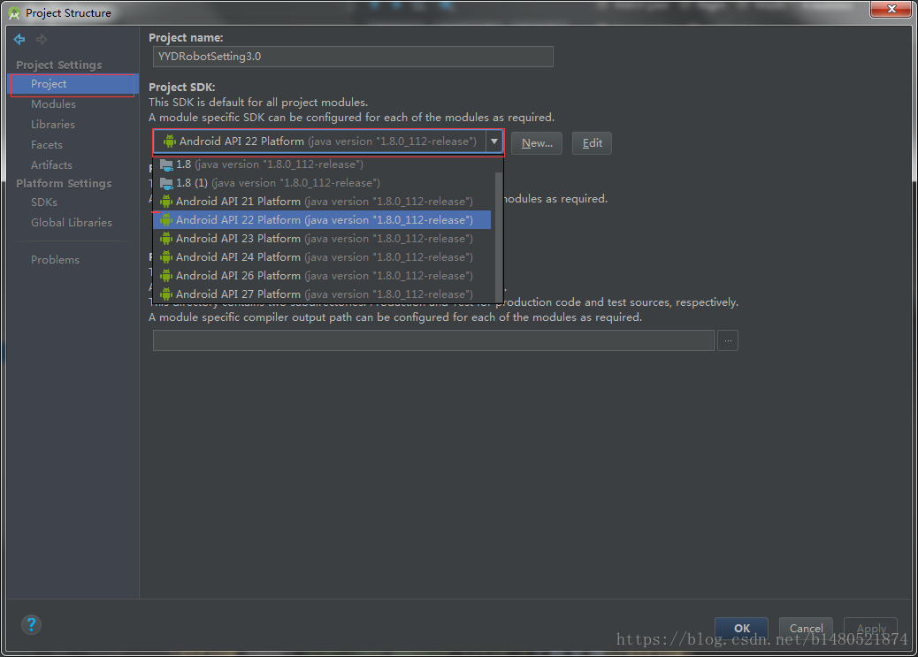Open the Project SDK dropdown arrow

pos(494,141)
